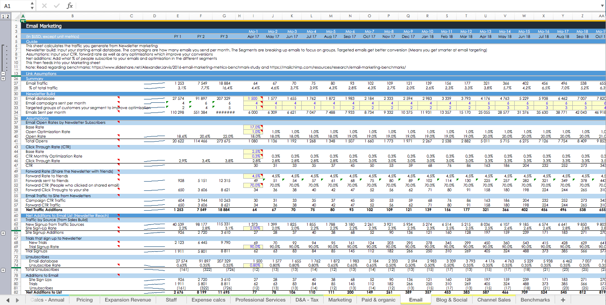This screenshot has height=305, width=606.
Task: Select column P header
Action: (389, 16)
